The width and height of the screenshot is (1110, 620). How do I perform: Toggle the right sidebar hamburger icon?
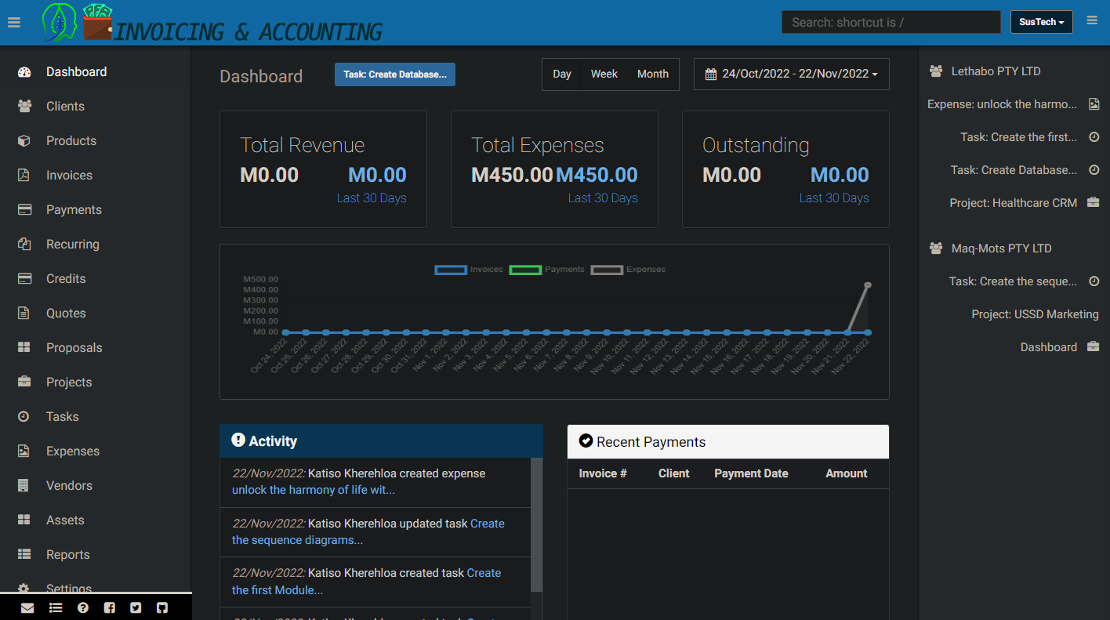pos(1092,20)
